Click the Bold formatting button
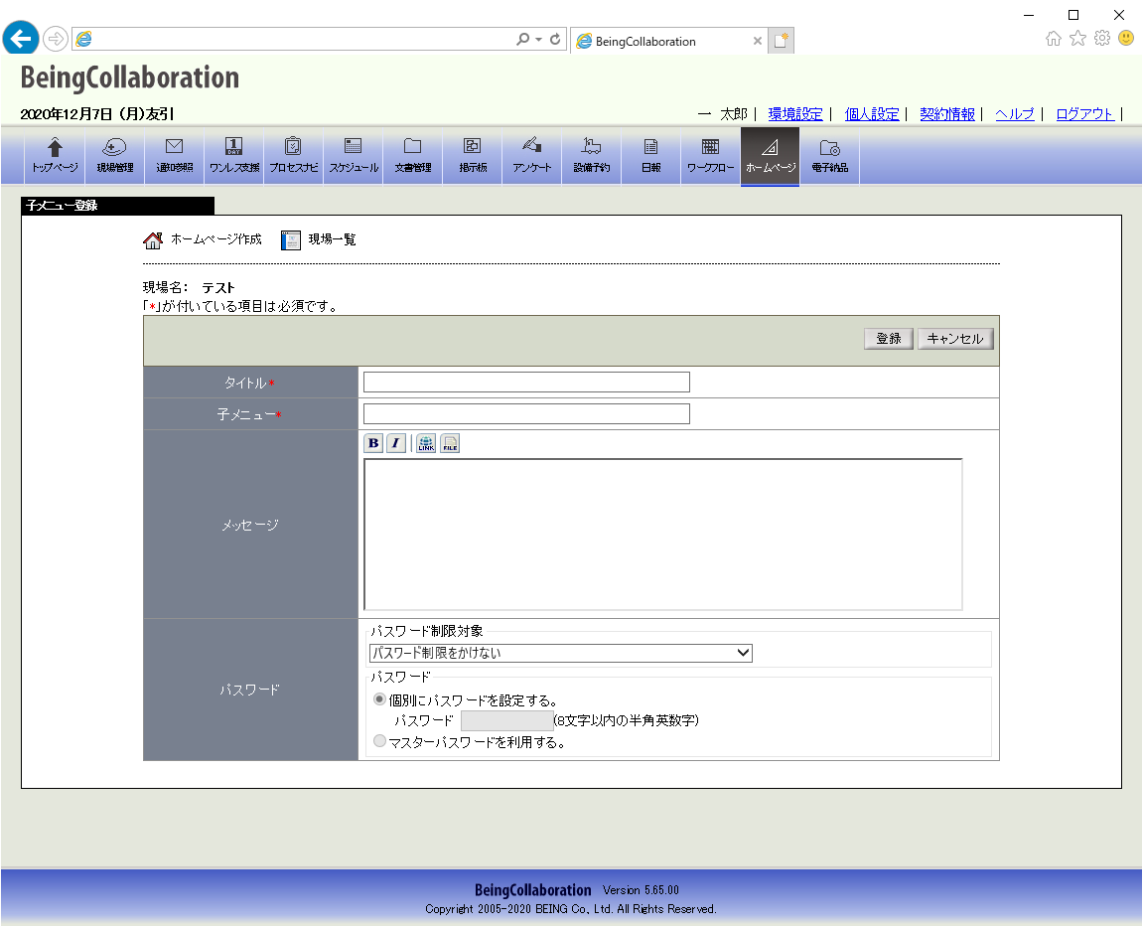The width and height of the screenshot is (1143, 927). (x=373, y=443)
